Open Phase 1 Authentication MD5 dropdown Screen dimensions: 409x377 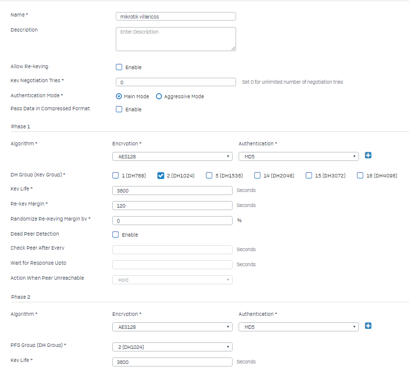pos(299,156)
